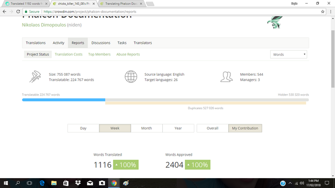Click the Words Approved 100% badge

[x=197, y=165]
